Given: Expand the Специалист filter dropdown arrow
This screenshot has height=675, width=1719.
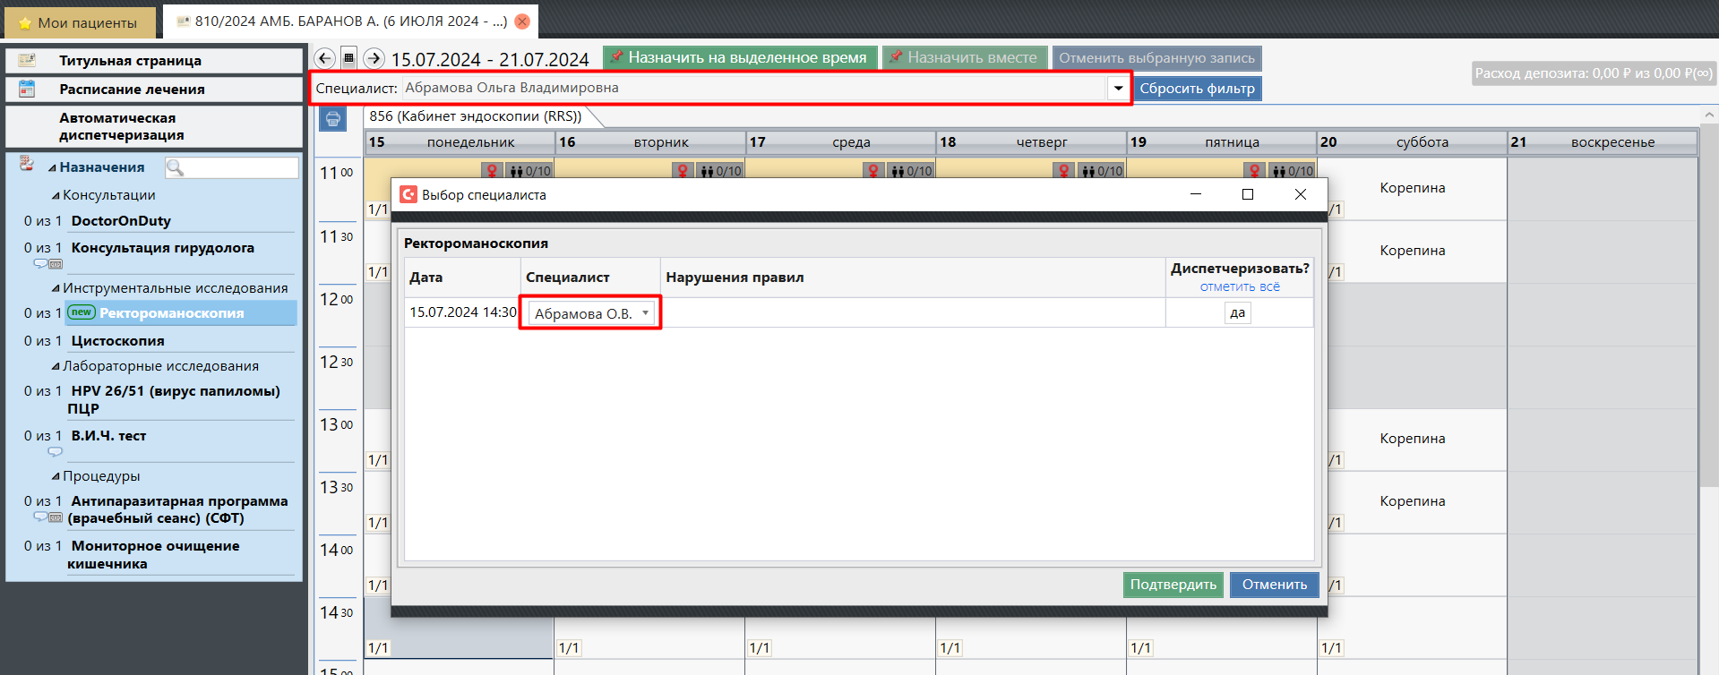Looking at the screenshot, I should pyautogui.click(x=1118, y=88).
